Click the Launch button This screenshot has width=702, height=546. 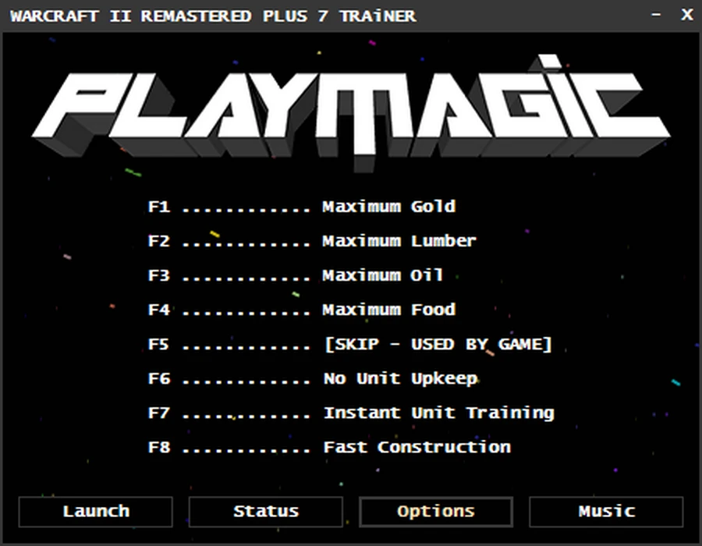[95, 512]
